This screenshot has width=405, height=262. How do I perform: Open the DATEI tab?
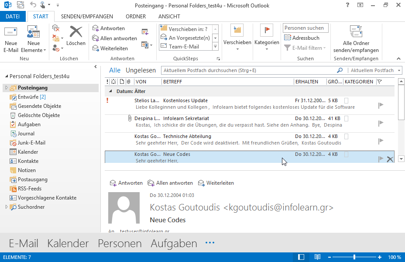coord(13,16)
